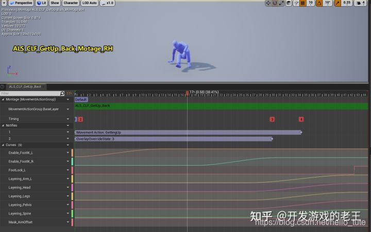This screenshot has height=232, width=371.
Task: Open FootLock_L curve dropdown
Action: tap(68, 170)
